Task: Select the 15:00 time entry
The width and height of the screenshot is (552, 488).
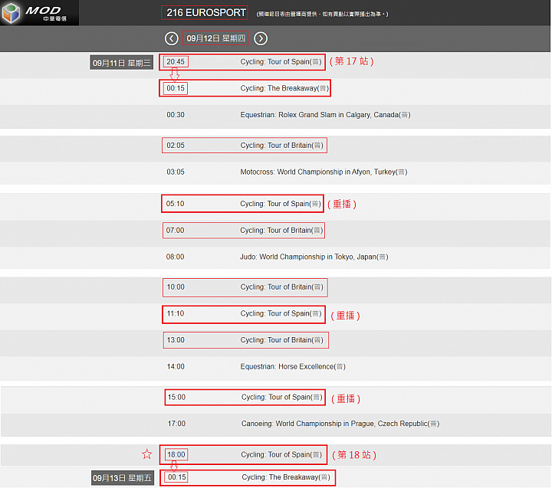Action: 176,398
